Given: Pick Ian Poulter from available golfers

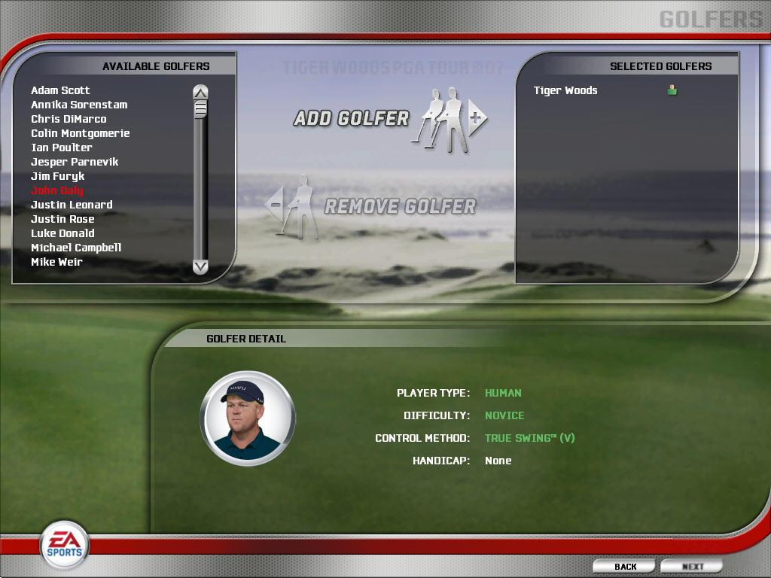Looking at the screenshot, I should click(62, 148).
